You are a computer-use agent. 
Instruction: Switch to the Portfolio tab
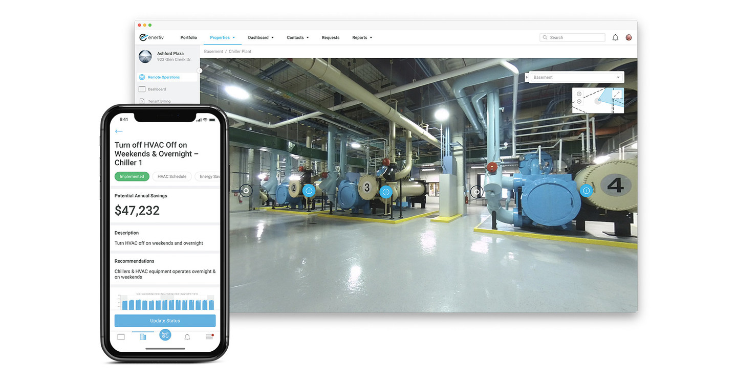pyautogui.click(x=188, y=37)
